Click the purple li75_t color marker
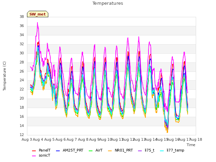Viewport: 216px width, 162px height. pyautogui.click(x=140, y=151)
